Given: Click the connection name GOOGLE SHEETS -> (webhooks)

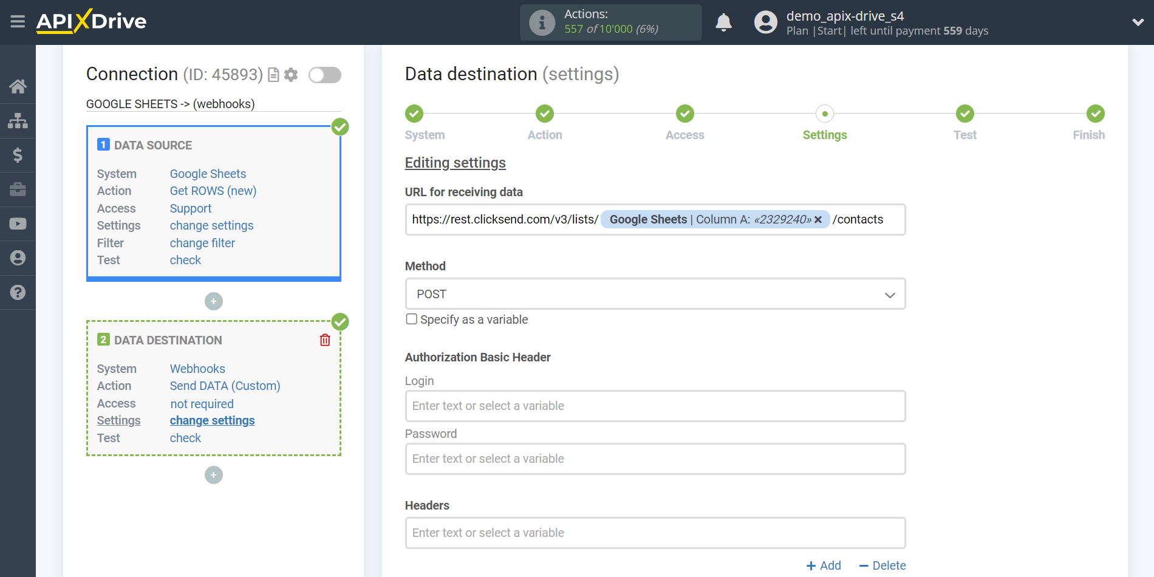Looking at the screenshot, I should coord(170,104).
